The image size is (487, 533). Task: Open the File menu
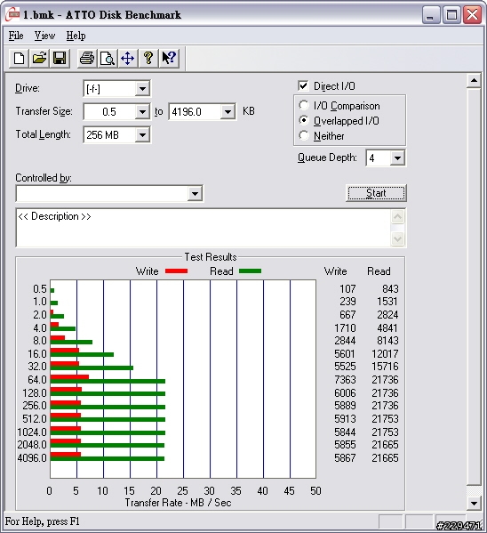pyautogui.click(x=16, y=36)
